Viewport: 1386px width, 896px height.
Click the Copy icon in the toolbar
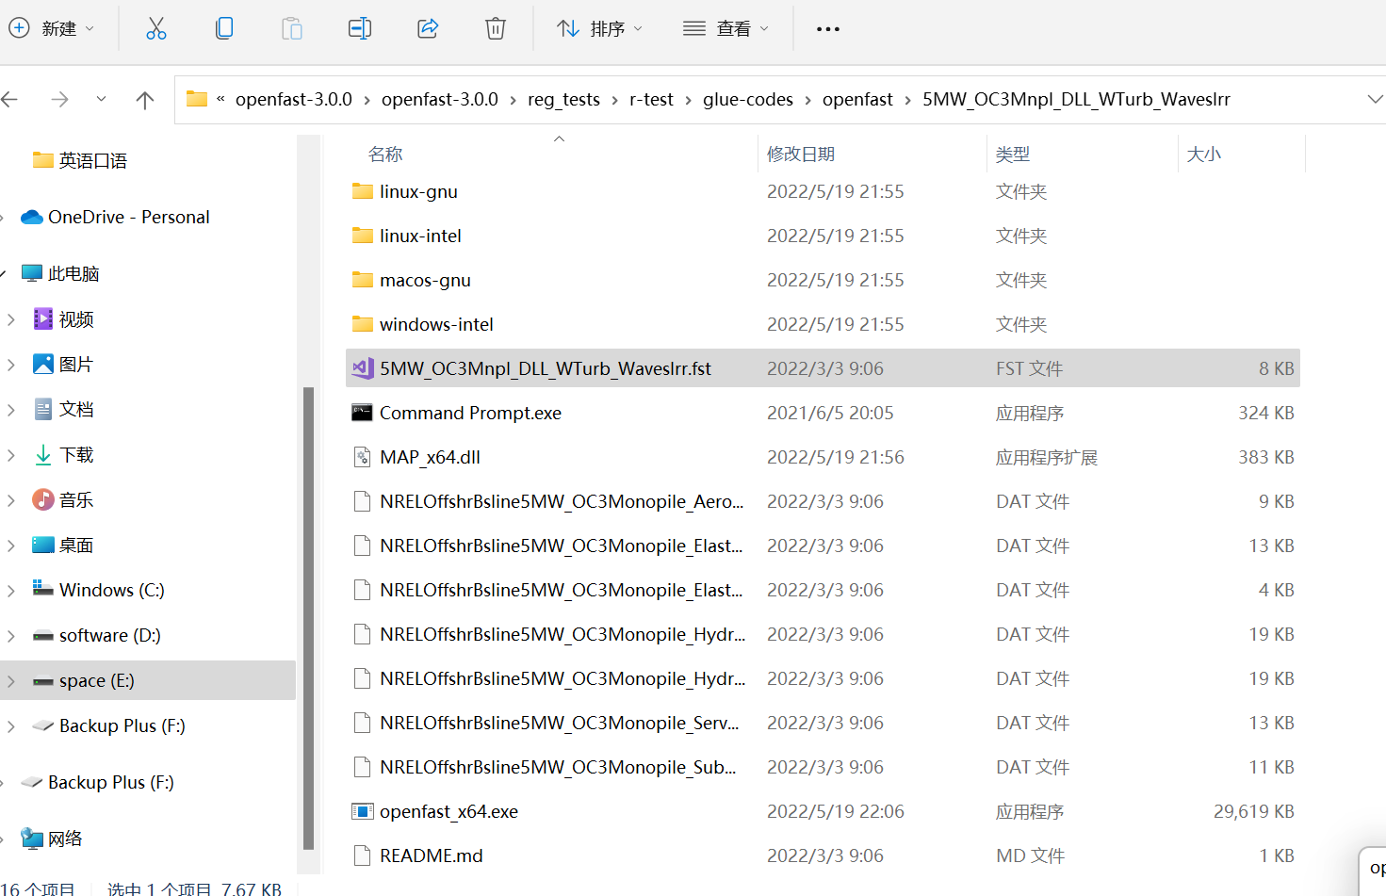click(x=224, y=28)
